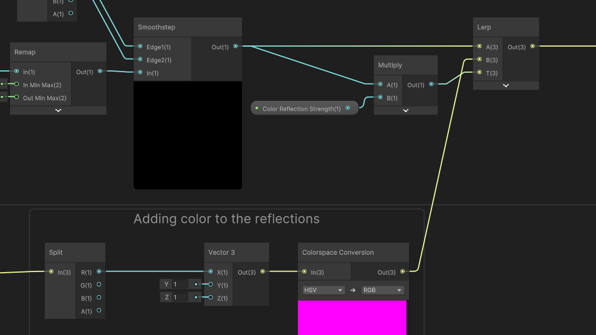Click the Multiply B(1) input port
596x335 pixels.
[380, 97]
